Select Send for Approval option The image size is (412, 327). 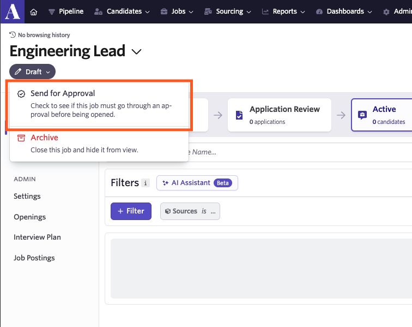(99, 104)
